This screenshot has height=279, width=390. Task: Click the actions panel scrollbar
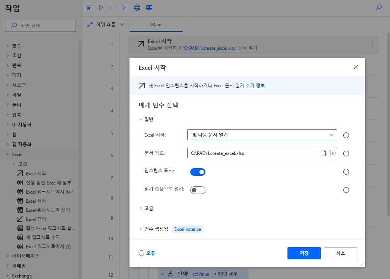click(80, 159)
